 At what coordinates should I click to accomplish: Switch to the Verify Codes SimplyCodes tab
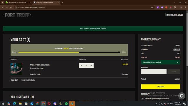[18, 2]
